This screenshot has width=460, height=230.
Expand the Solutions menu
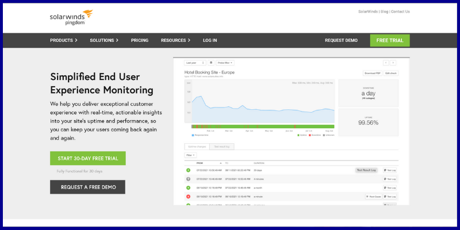point(104,40)
